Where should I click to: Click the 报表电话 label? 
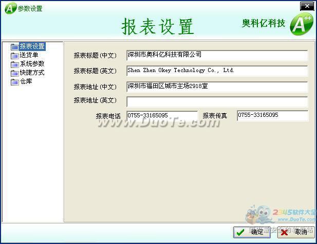(x=108, y=116)
